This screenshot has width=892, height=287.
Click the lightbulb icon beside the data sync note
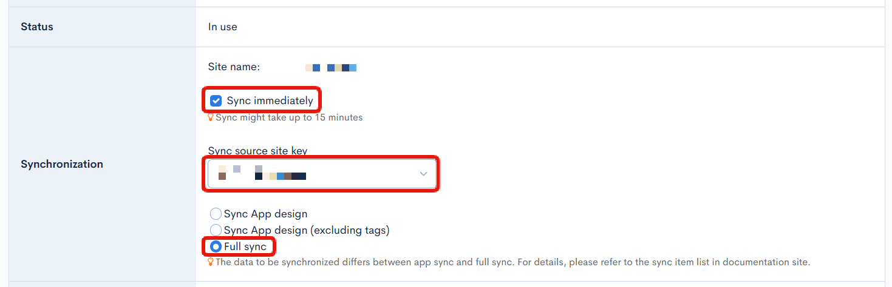coord(211,262)
